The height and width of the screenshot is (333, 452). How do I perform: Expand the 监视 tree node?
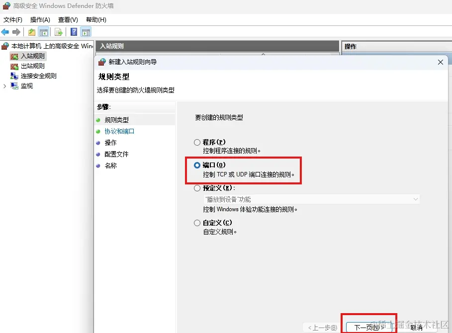[4, 86]
